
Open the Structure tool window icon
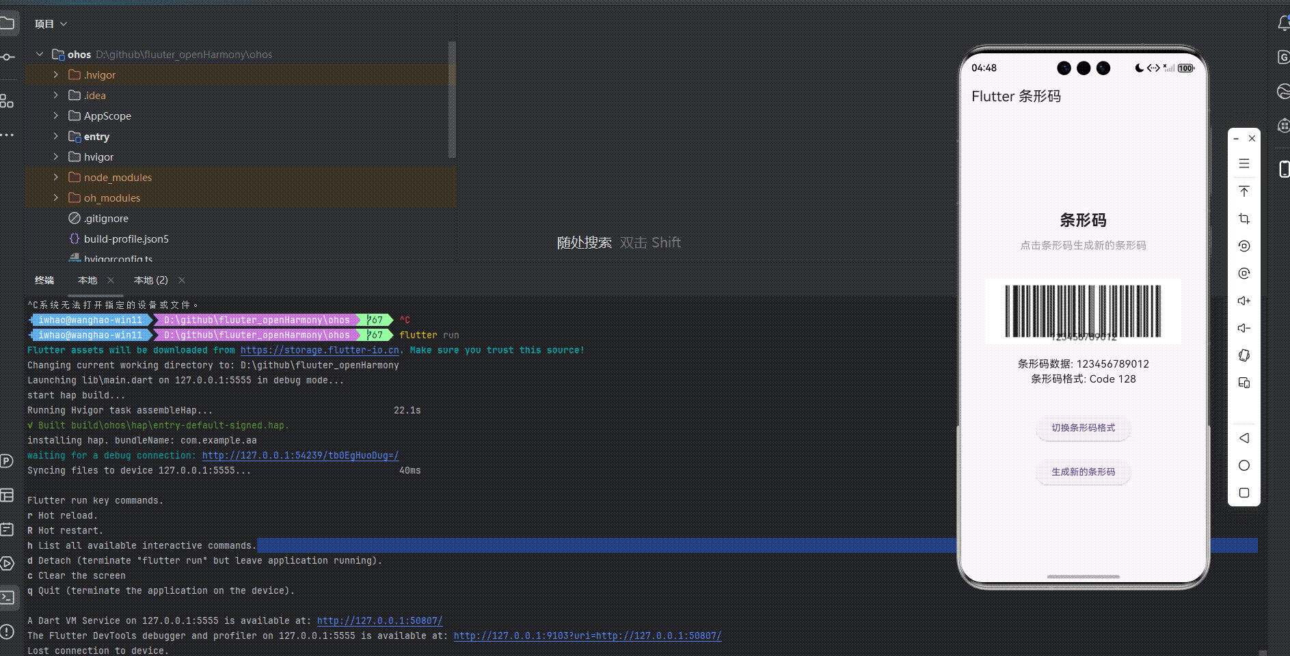(x=7, y=101)
